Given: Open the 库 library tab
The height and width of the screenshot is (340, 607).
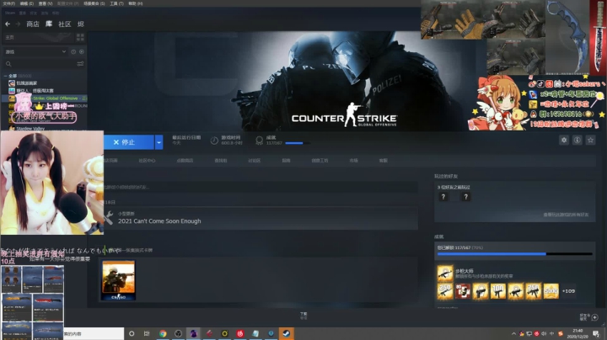Looking at the screenshot, I should [49, 24].
